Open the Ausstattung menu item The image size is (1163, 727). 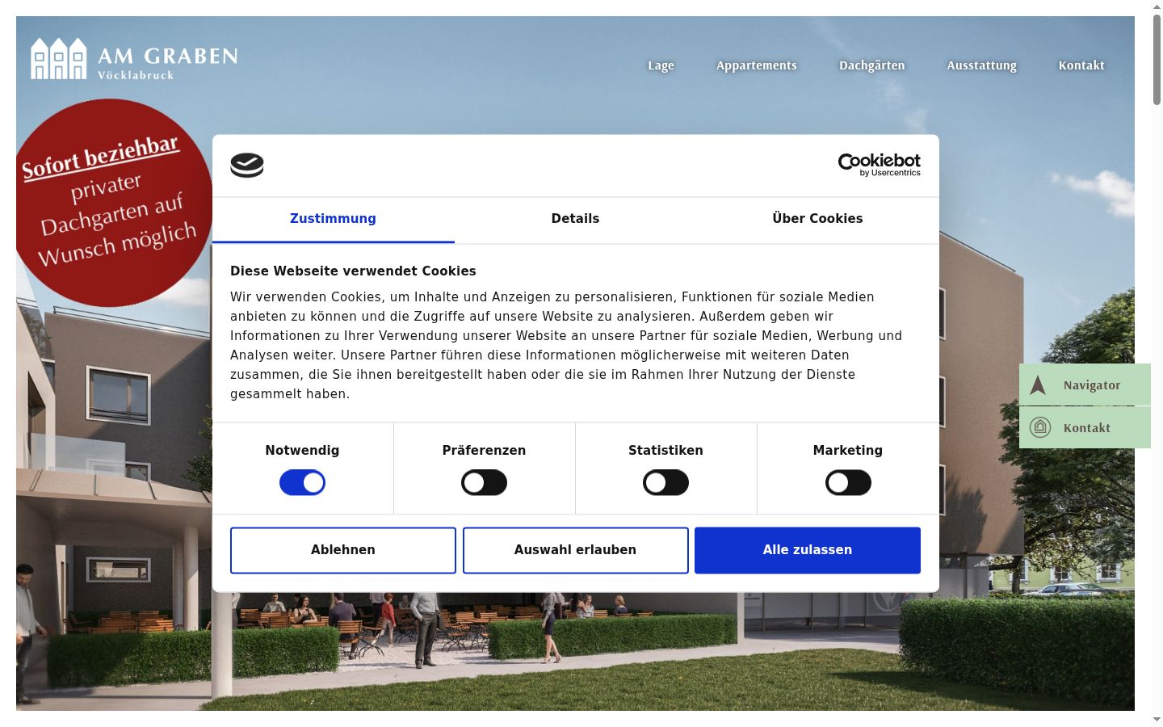982,65
